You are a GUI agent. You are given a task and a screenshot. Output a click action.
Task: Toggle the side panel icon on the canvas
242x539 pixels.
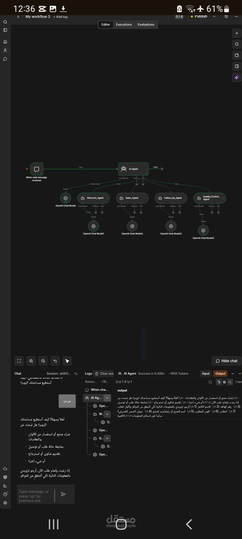237,66
